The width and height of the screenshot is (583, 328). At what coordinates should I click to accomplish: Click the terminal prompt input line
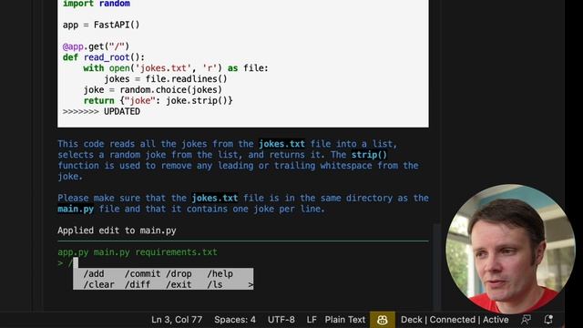243,263
